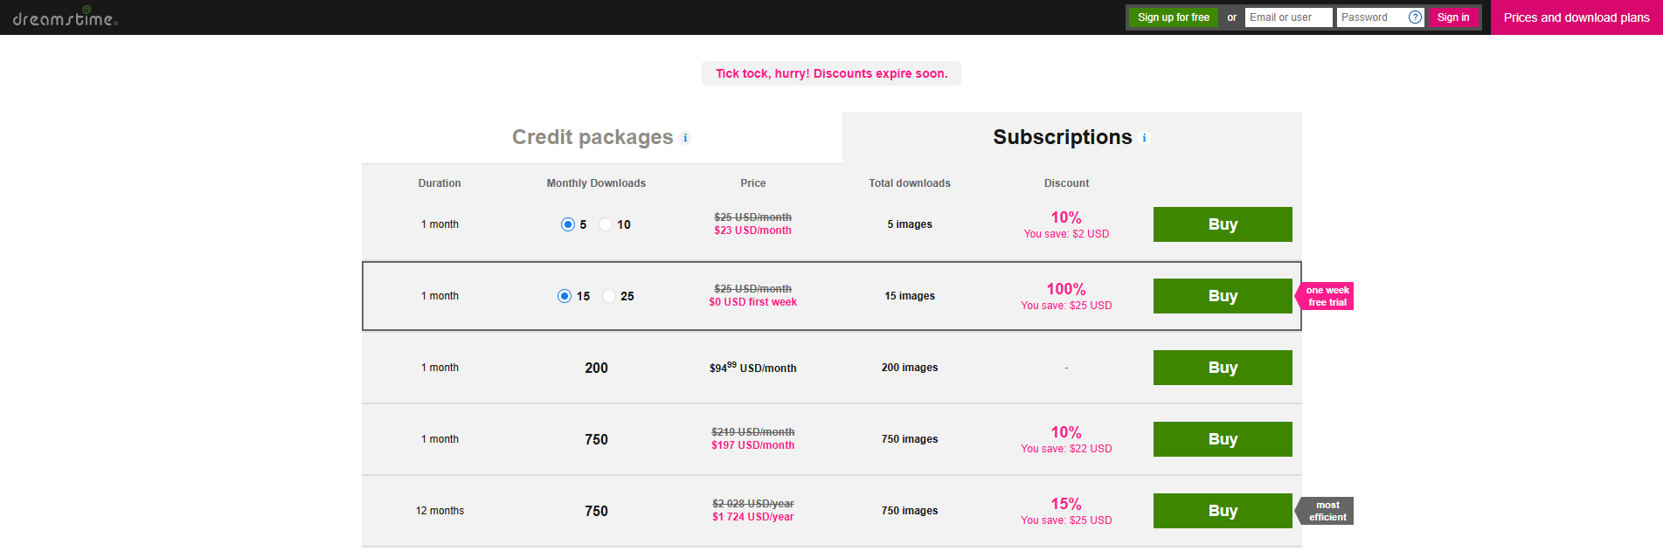Click the Dreamstime logo
Image resolution: width=1663 pixels, height=551 pixels.
pos(66,17)
